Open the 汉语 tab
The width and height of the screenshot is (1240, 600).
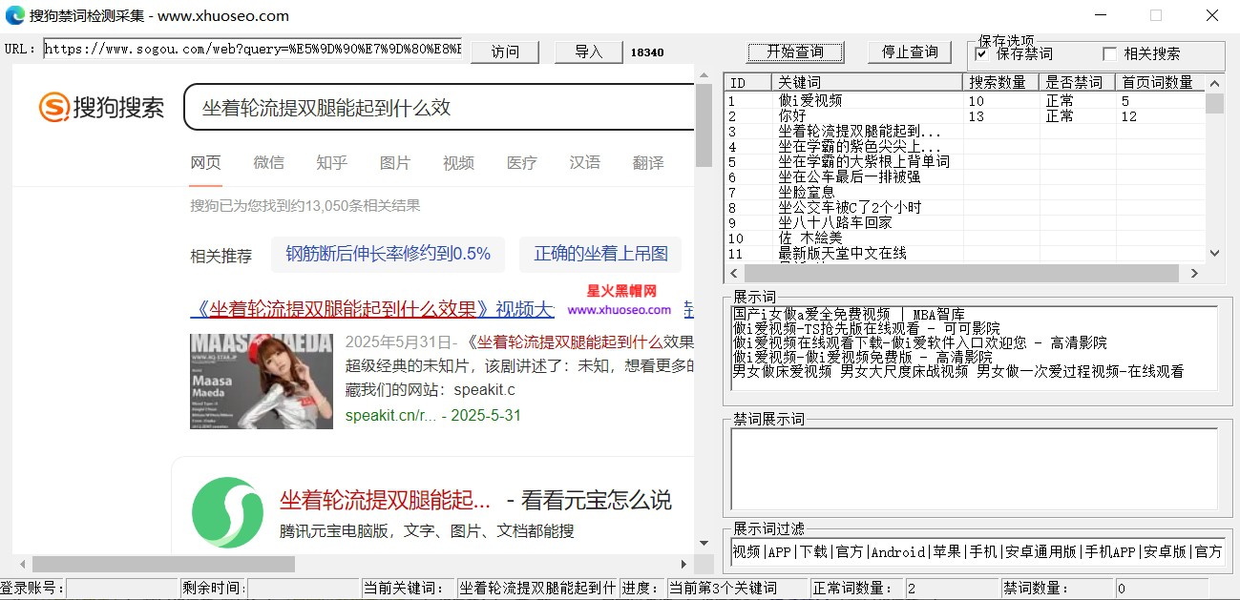coord(584,162)
